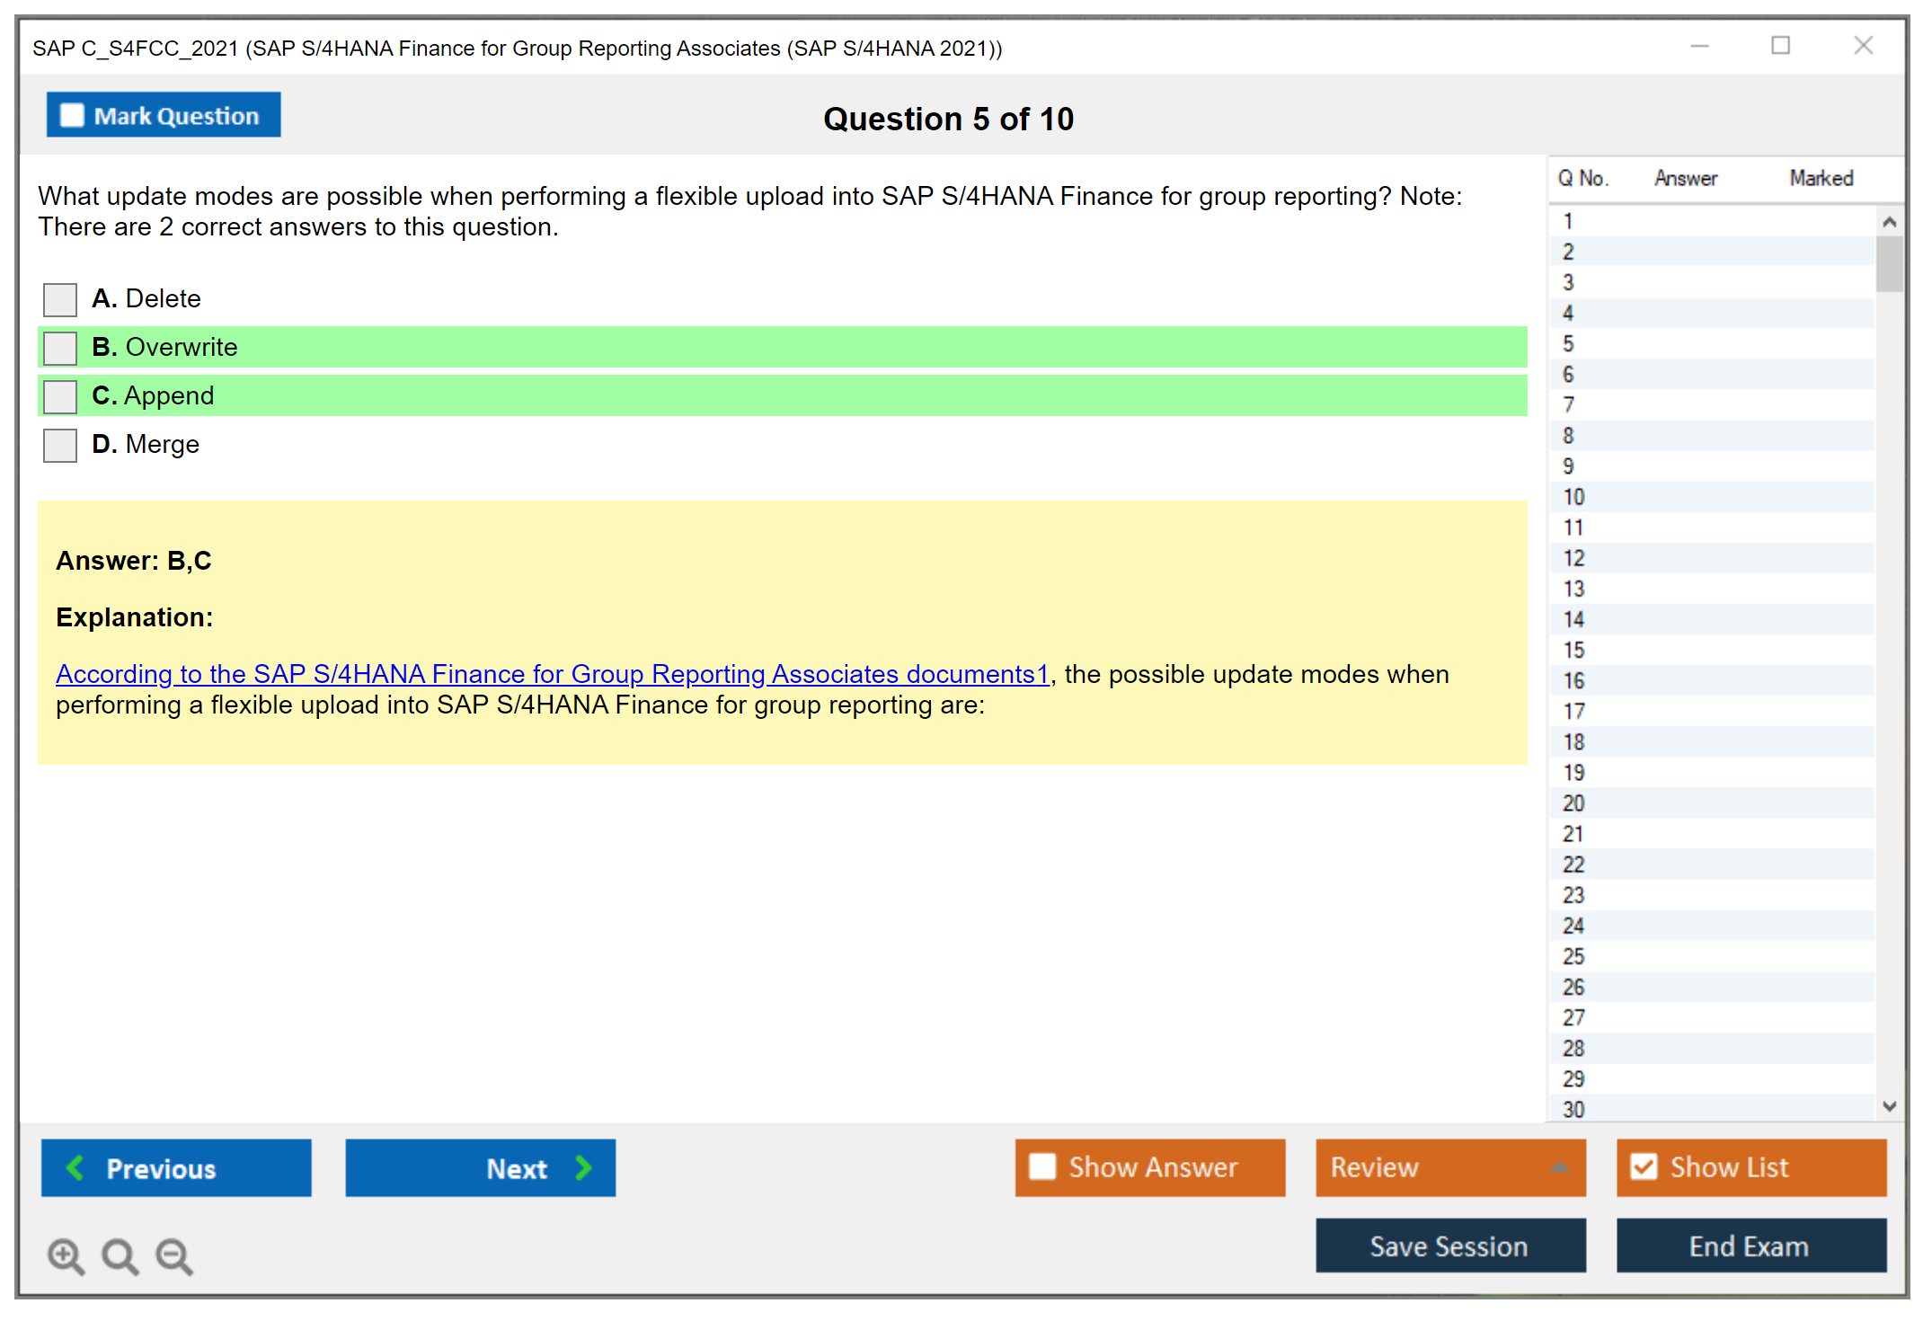Maximize the exam window
The height and width of the screenshot is (1321, 1932).
pyautogui.click(x=1780, y=45)
